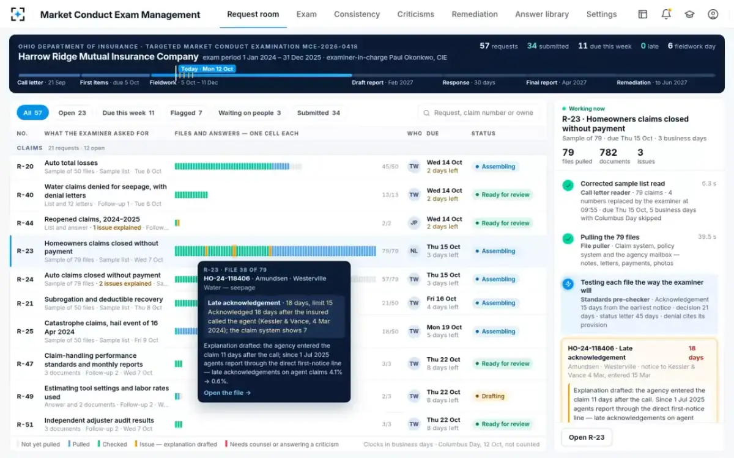
Task: Click the graduation cap icon
Action: coord(689,14)
